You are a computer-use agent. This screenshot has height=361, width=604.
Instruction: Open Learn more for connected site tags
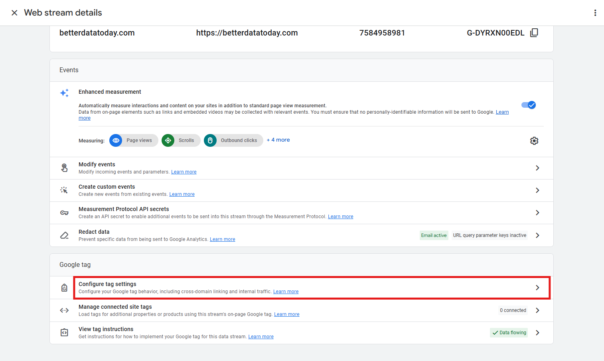pyautogui.click(x=286, y=314)
